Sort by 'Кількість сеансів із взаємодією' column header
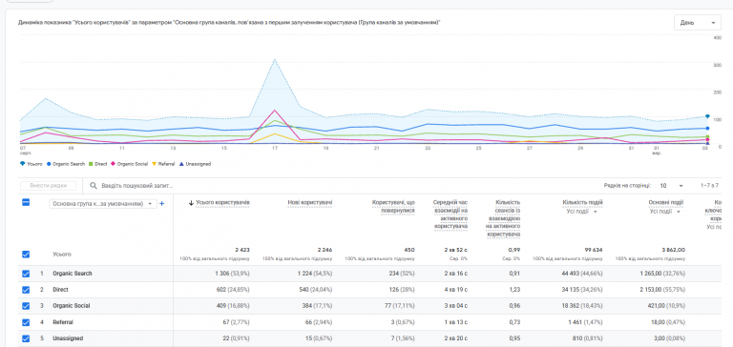This screenshot has height=347, width=733. (x=504, y=218)
